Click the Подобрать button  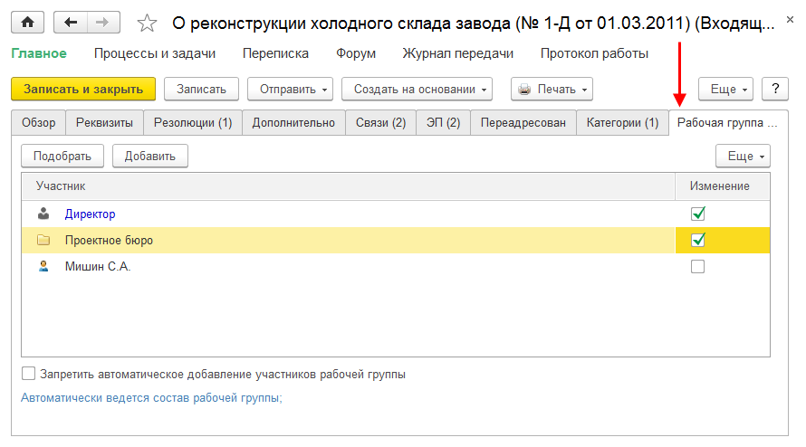click(62, 156)
